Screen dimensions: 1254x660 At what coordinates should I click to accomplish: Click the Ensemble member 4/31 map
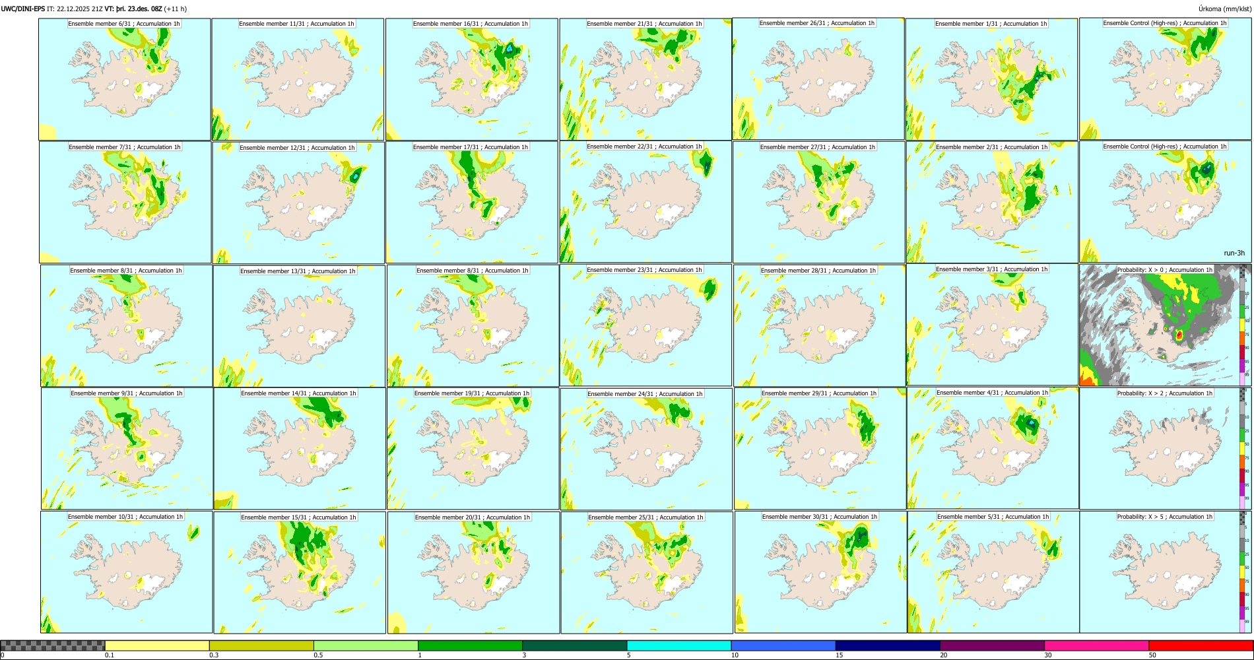[993, 448]
